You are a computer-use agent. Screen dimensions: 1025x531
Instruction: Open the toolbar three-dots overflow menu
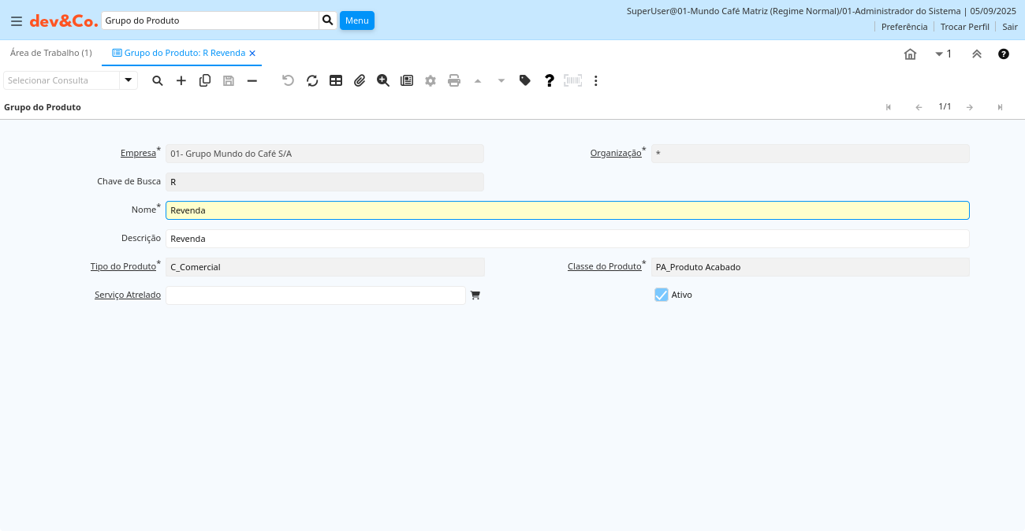(x=596, y=80)
